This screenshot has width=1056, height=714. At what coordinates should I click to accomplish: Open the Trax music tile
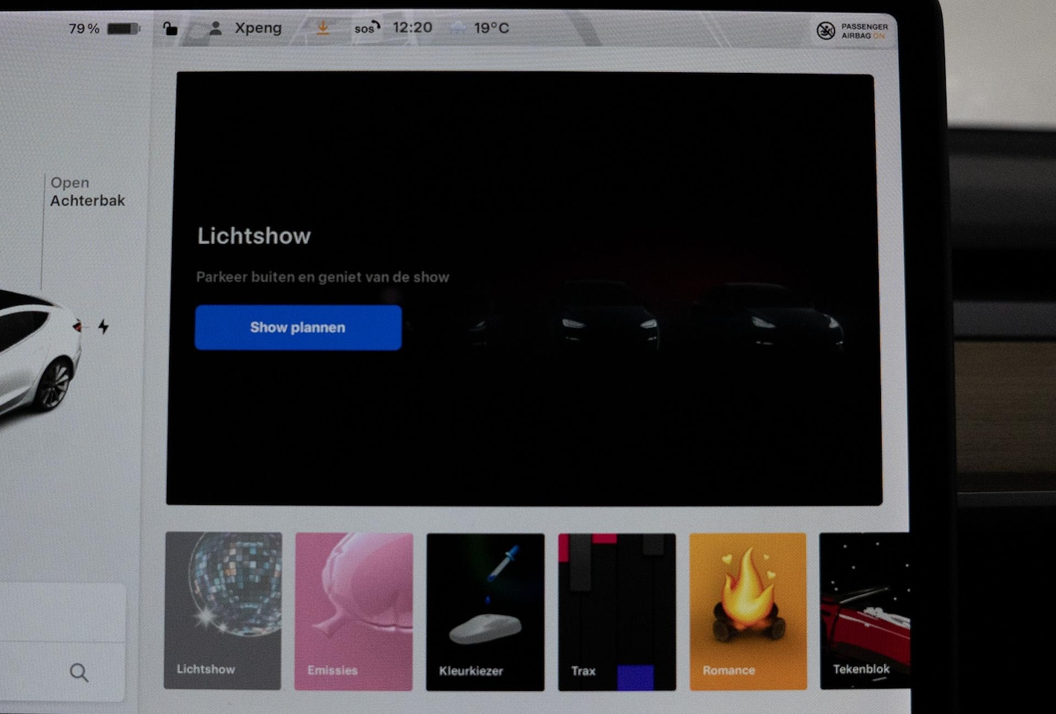[x=617, y=611]
